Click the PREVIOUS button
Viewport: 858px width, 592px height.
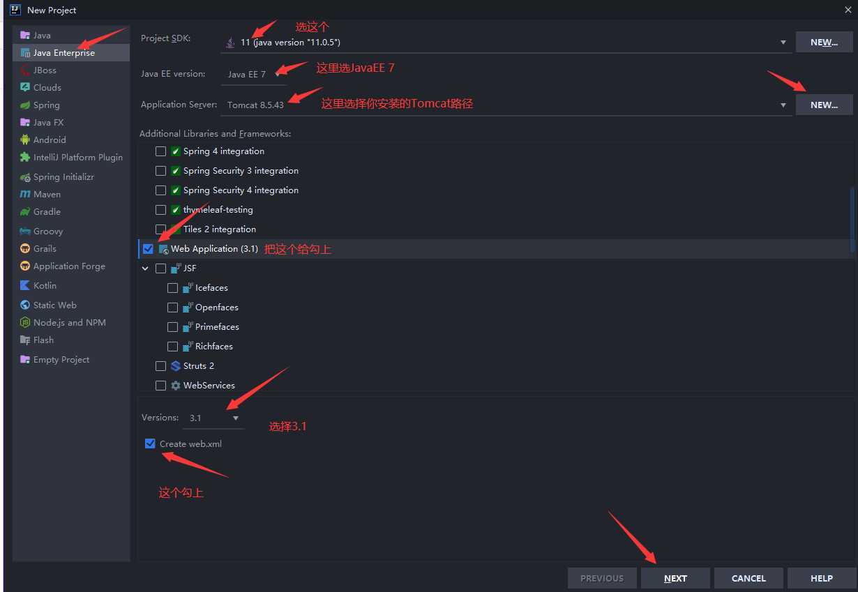[x=602, y=578]
